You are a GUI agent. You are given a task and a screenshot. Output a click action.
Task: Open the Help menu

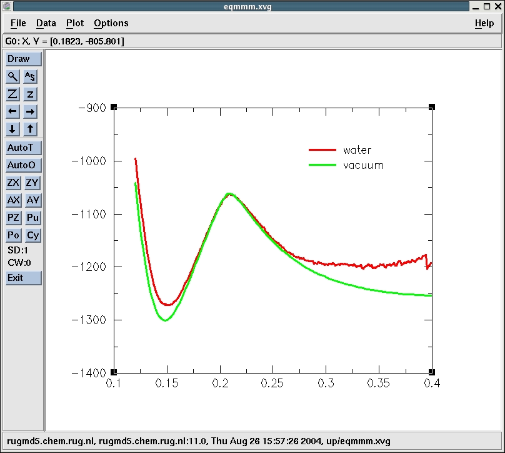484,23
